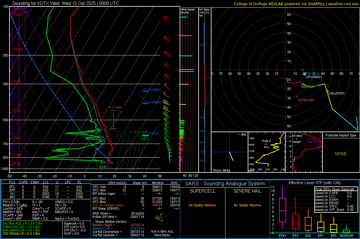Screen dimensions: 360x239
Task: Click the 12 km height marker
Action: [x=18, y=49]
